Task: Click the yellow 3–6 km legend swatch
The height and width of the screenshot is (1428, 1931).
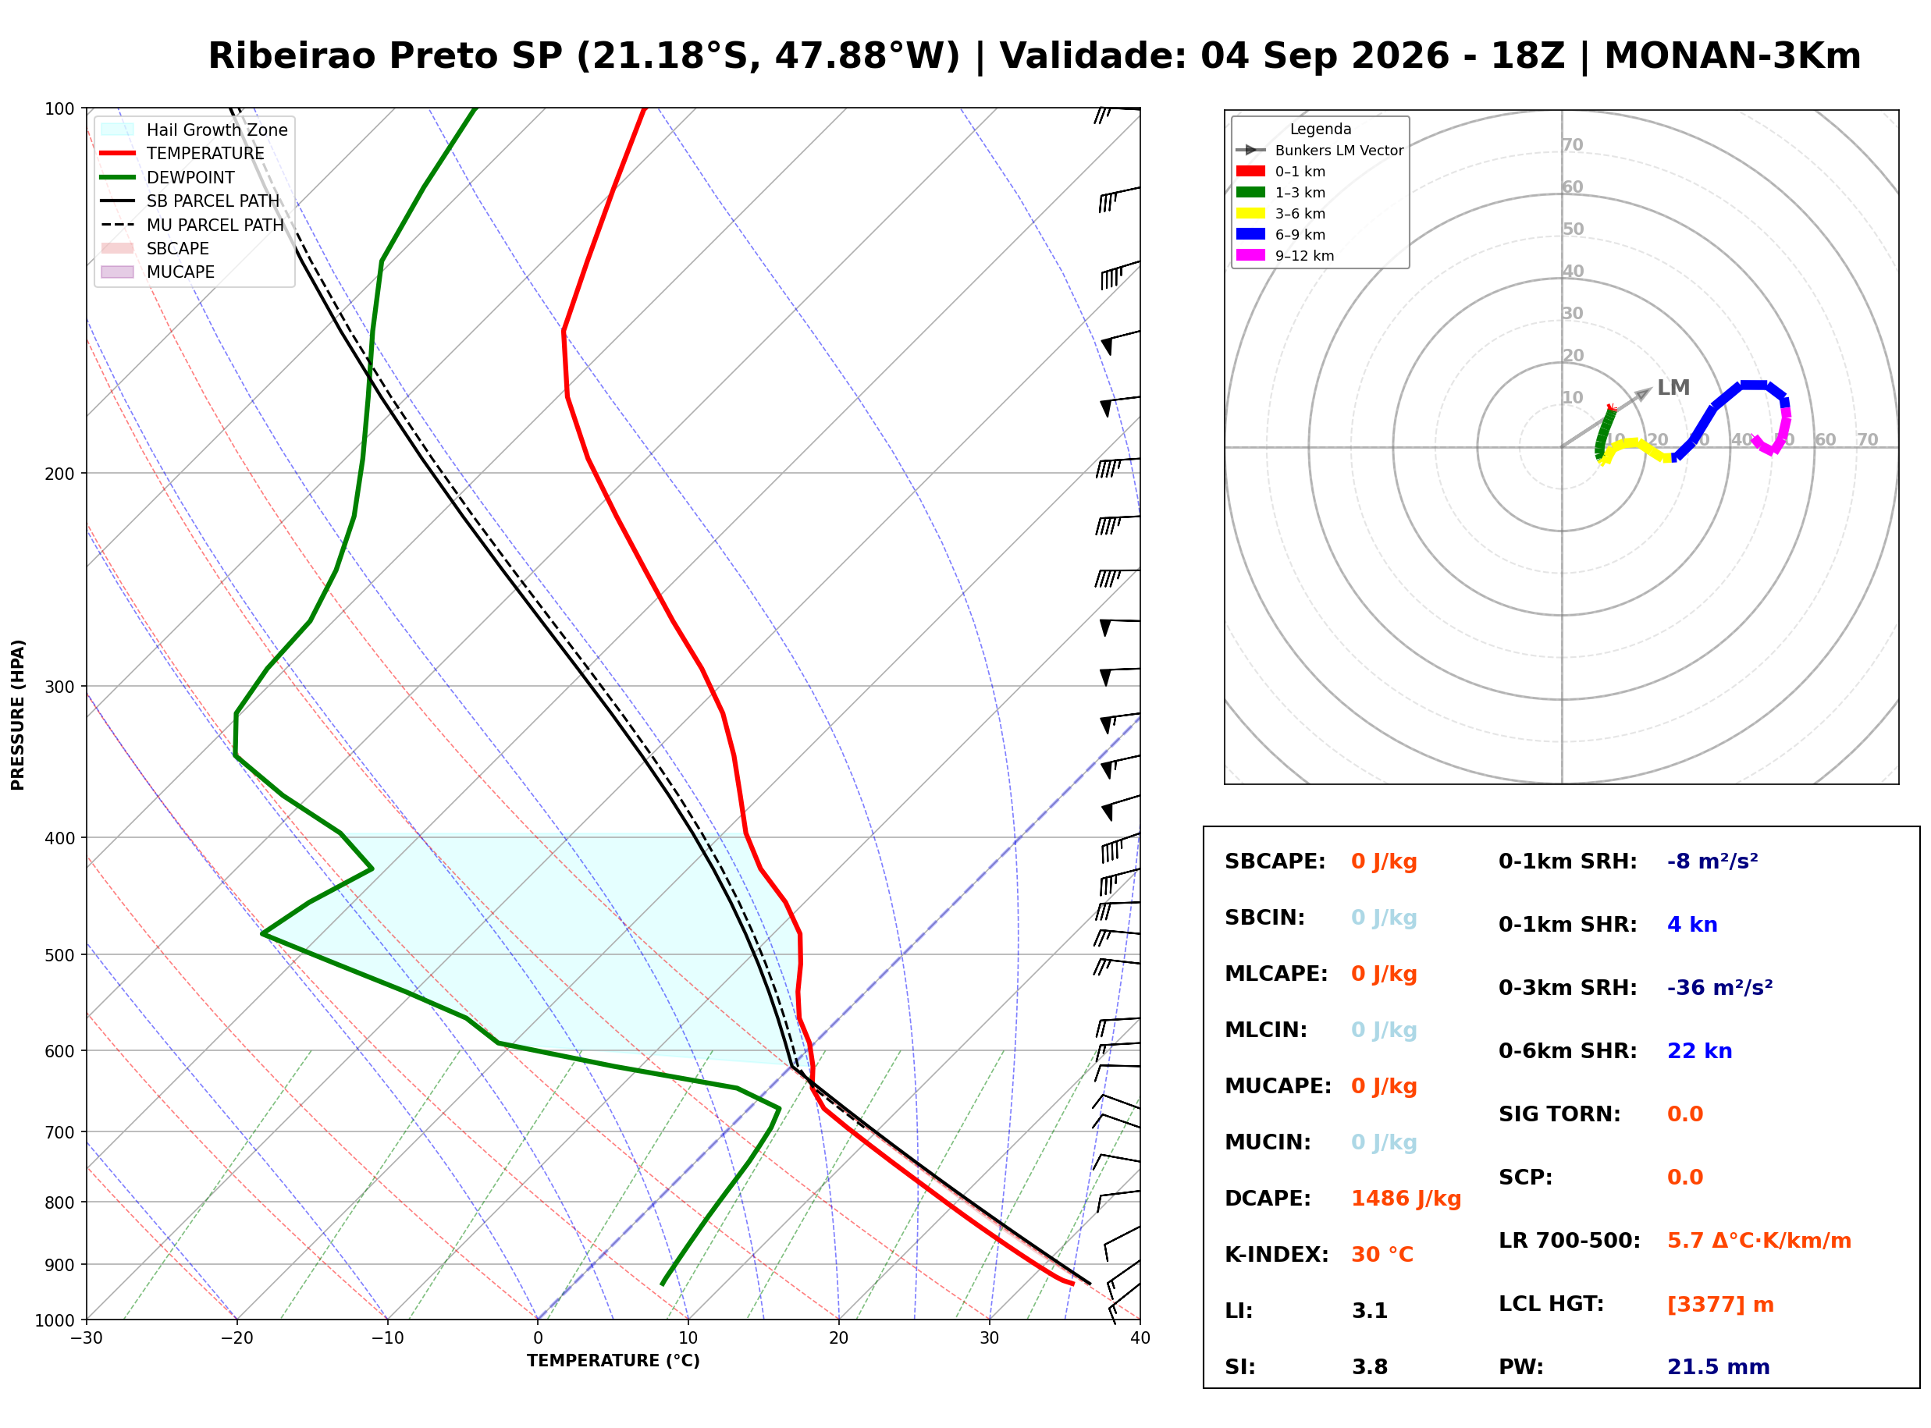Action: (1250, 214)
